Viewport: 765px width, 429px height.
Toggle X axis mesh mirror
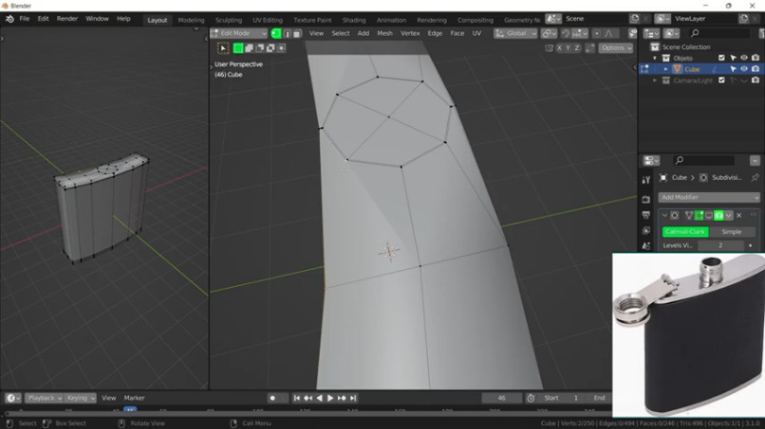(559, 47)
